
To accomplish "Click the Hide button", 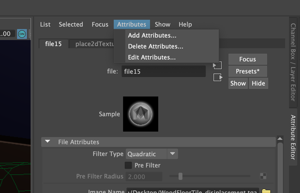I will tap(258, 83).
